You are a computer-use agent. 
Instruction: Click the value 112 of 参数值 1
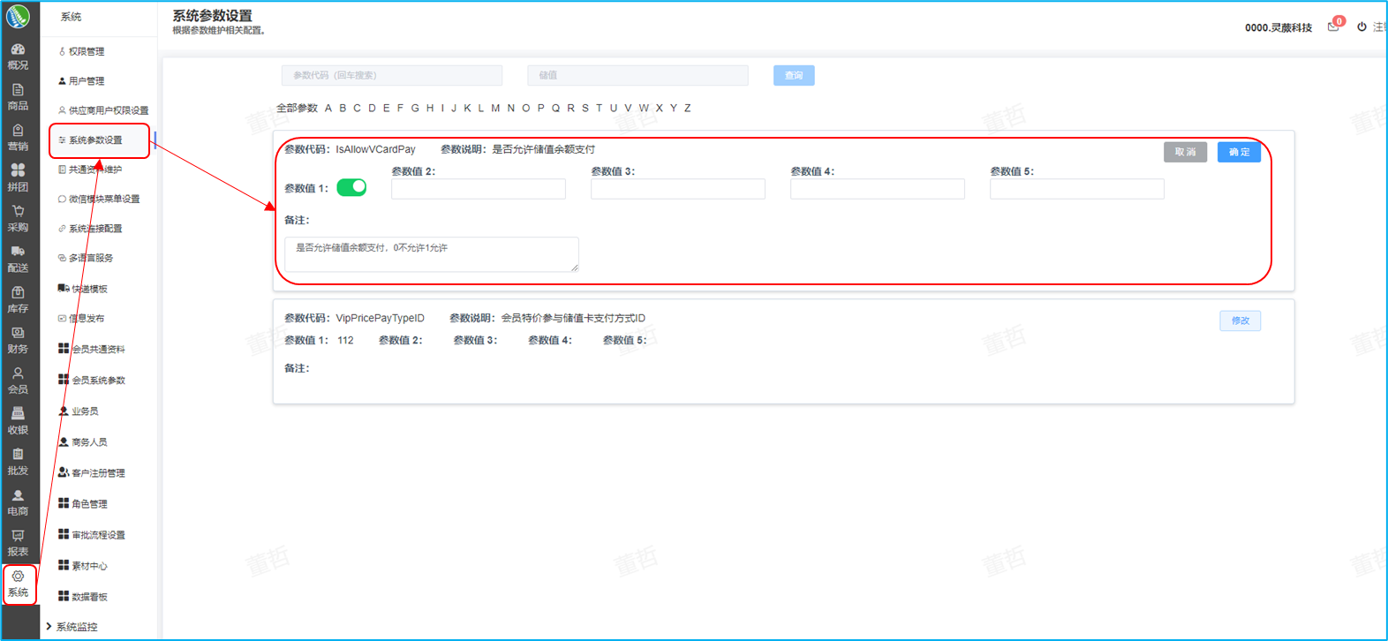click(x=345, y=341)
